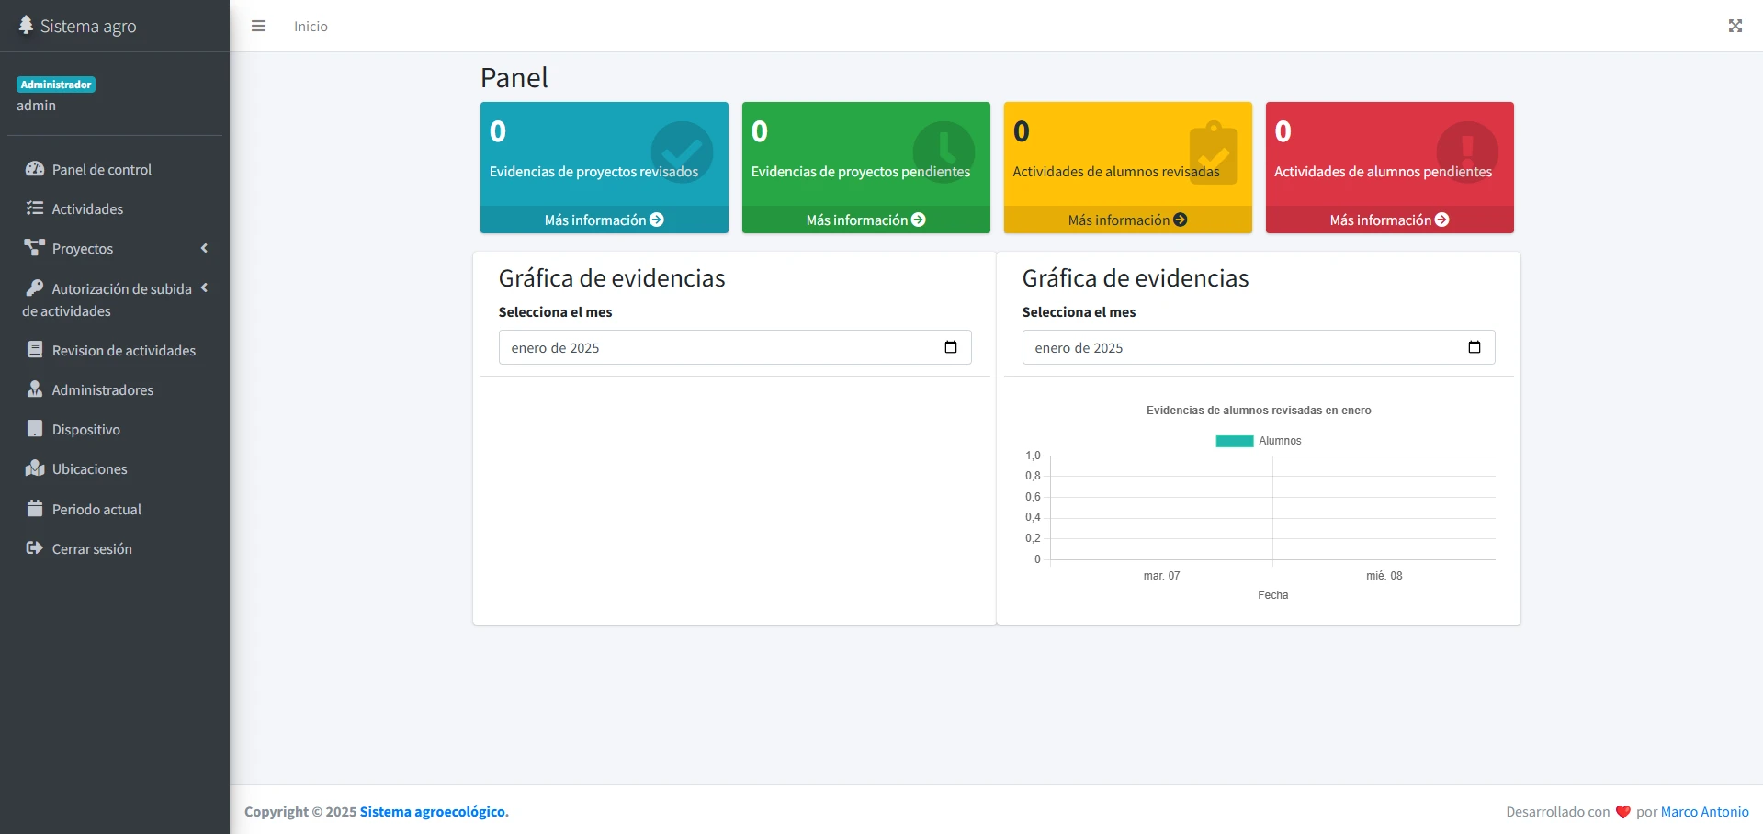Click arrow icon in yellow card footer
Viewport: 1763px width, 834px height.
[x=1181, y=220]
